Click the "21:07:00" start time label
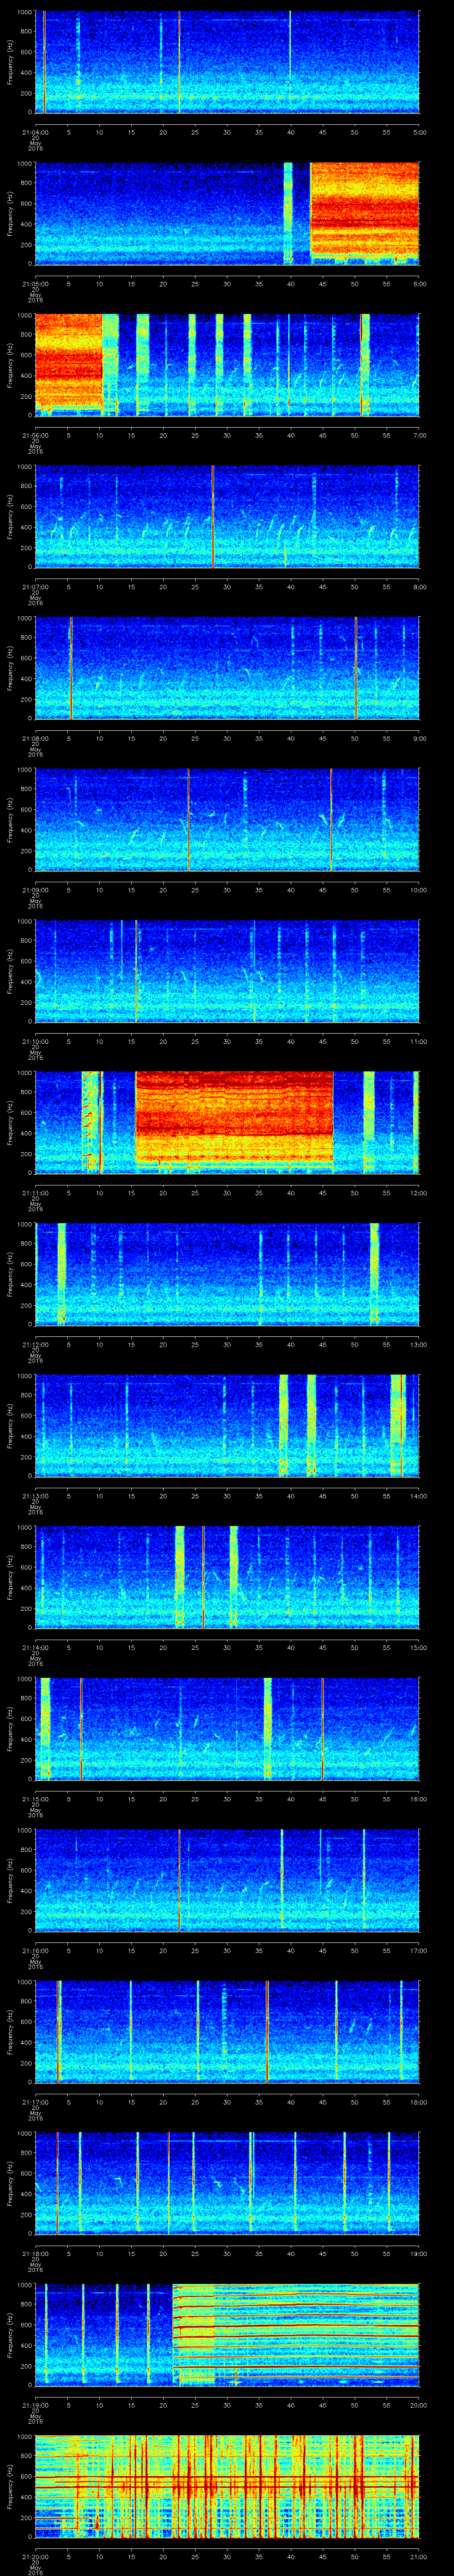The height and width of the screenshot is (2576, 454). click(x=35, y=587)
